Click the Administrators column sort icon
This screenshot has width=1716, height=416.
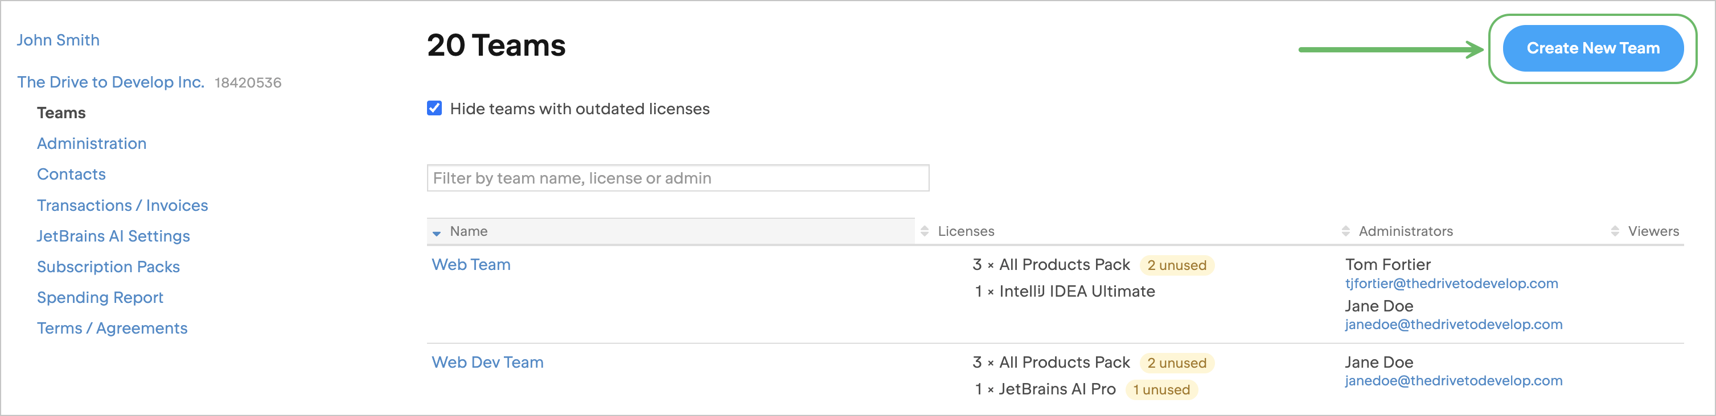coord(1345,231)
